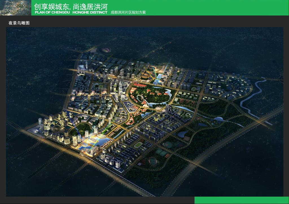Screen dimensions: 289x204
Task: Click the English subtitle PLAN OF CHENGDU
Action: (x=52, y=12)
